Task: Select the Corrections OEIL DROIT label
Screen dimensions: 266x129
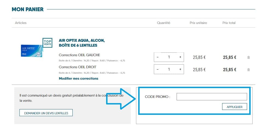Action: pyautogui.click(x=78, y=67)
